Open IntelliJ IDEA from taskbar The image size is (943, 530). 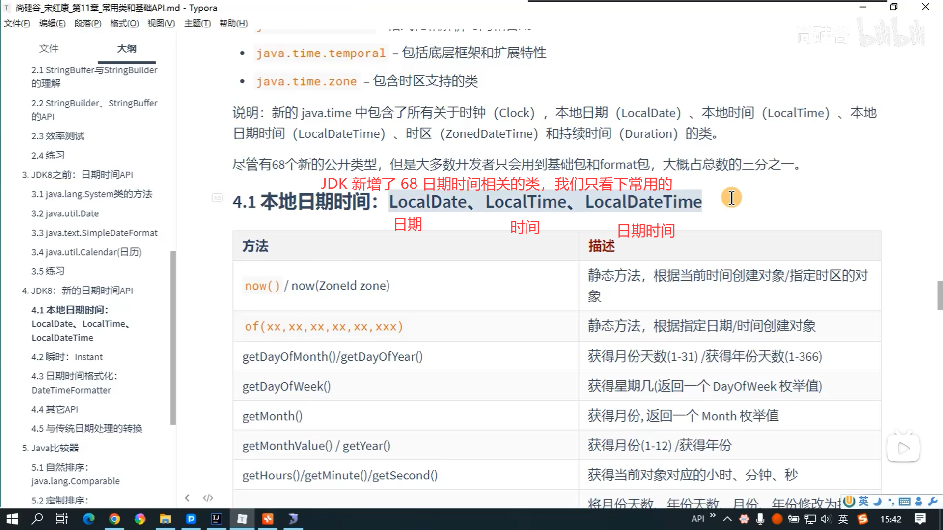click(216, 519)
